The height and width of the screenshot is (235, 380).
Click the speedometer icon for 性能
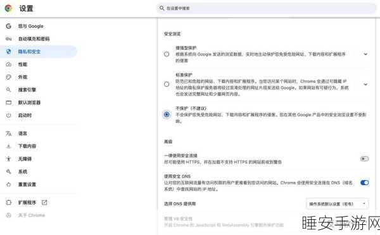[x=8, y=64]
